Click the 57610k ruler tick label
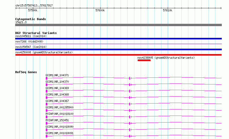Viewport: 229px width, 139px height. [168, 10]
